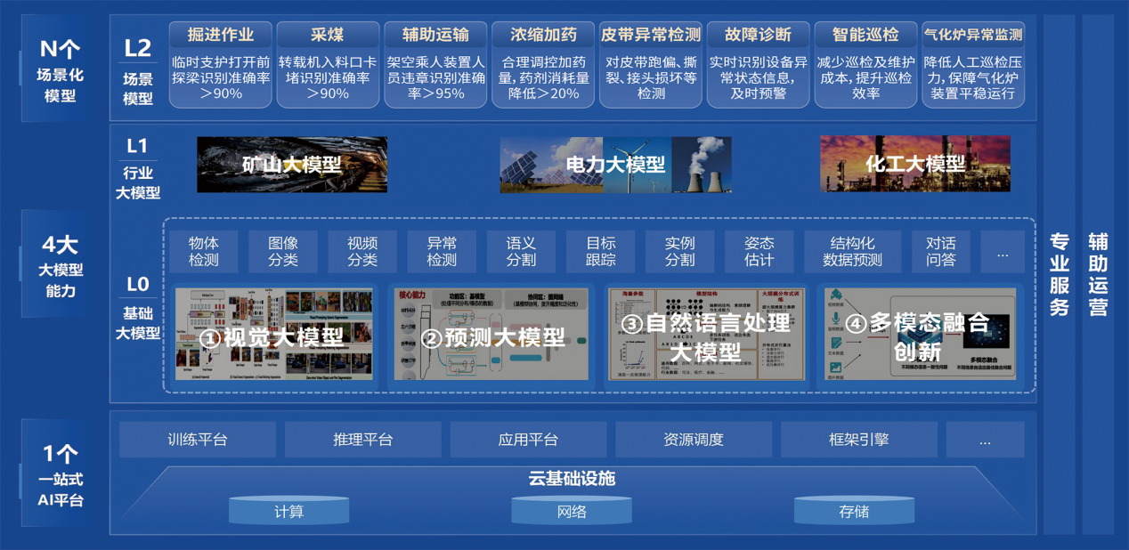1129x550 pixels.
Task: Click the 专业服务 vertical bar
Action: click(x=1059, y=274)
